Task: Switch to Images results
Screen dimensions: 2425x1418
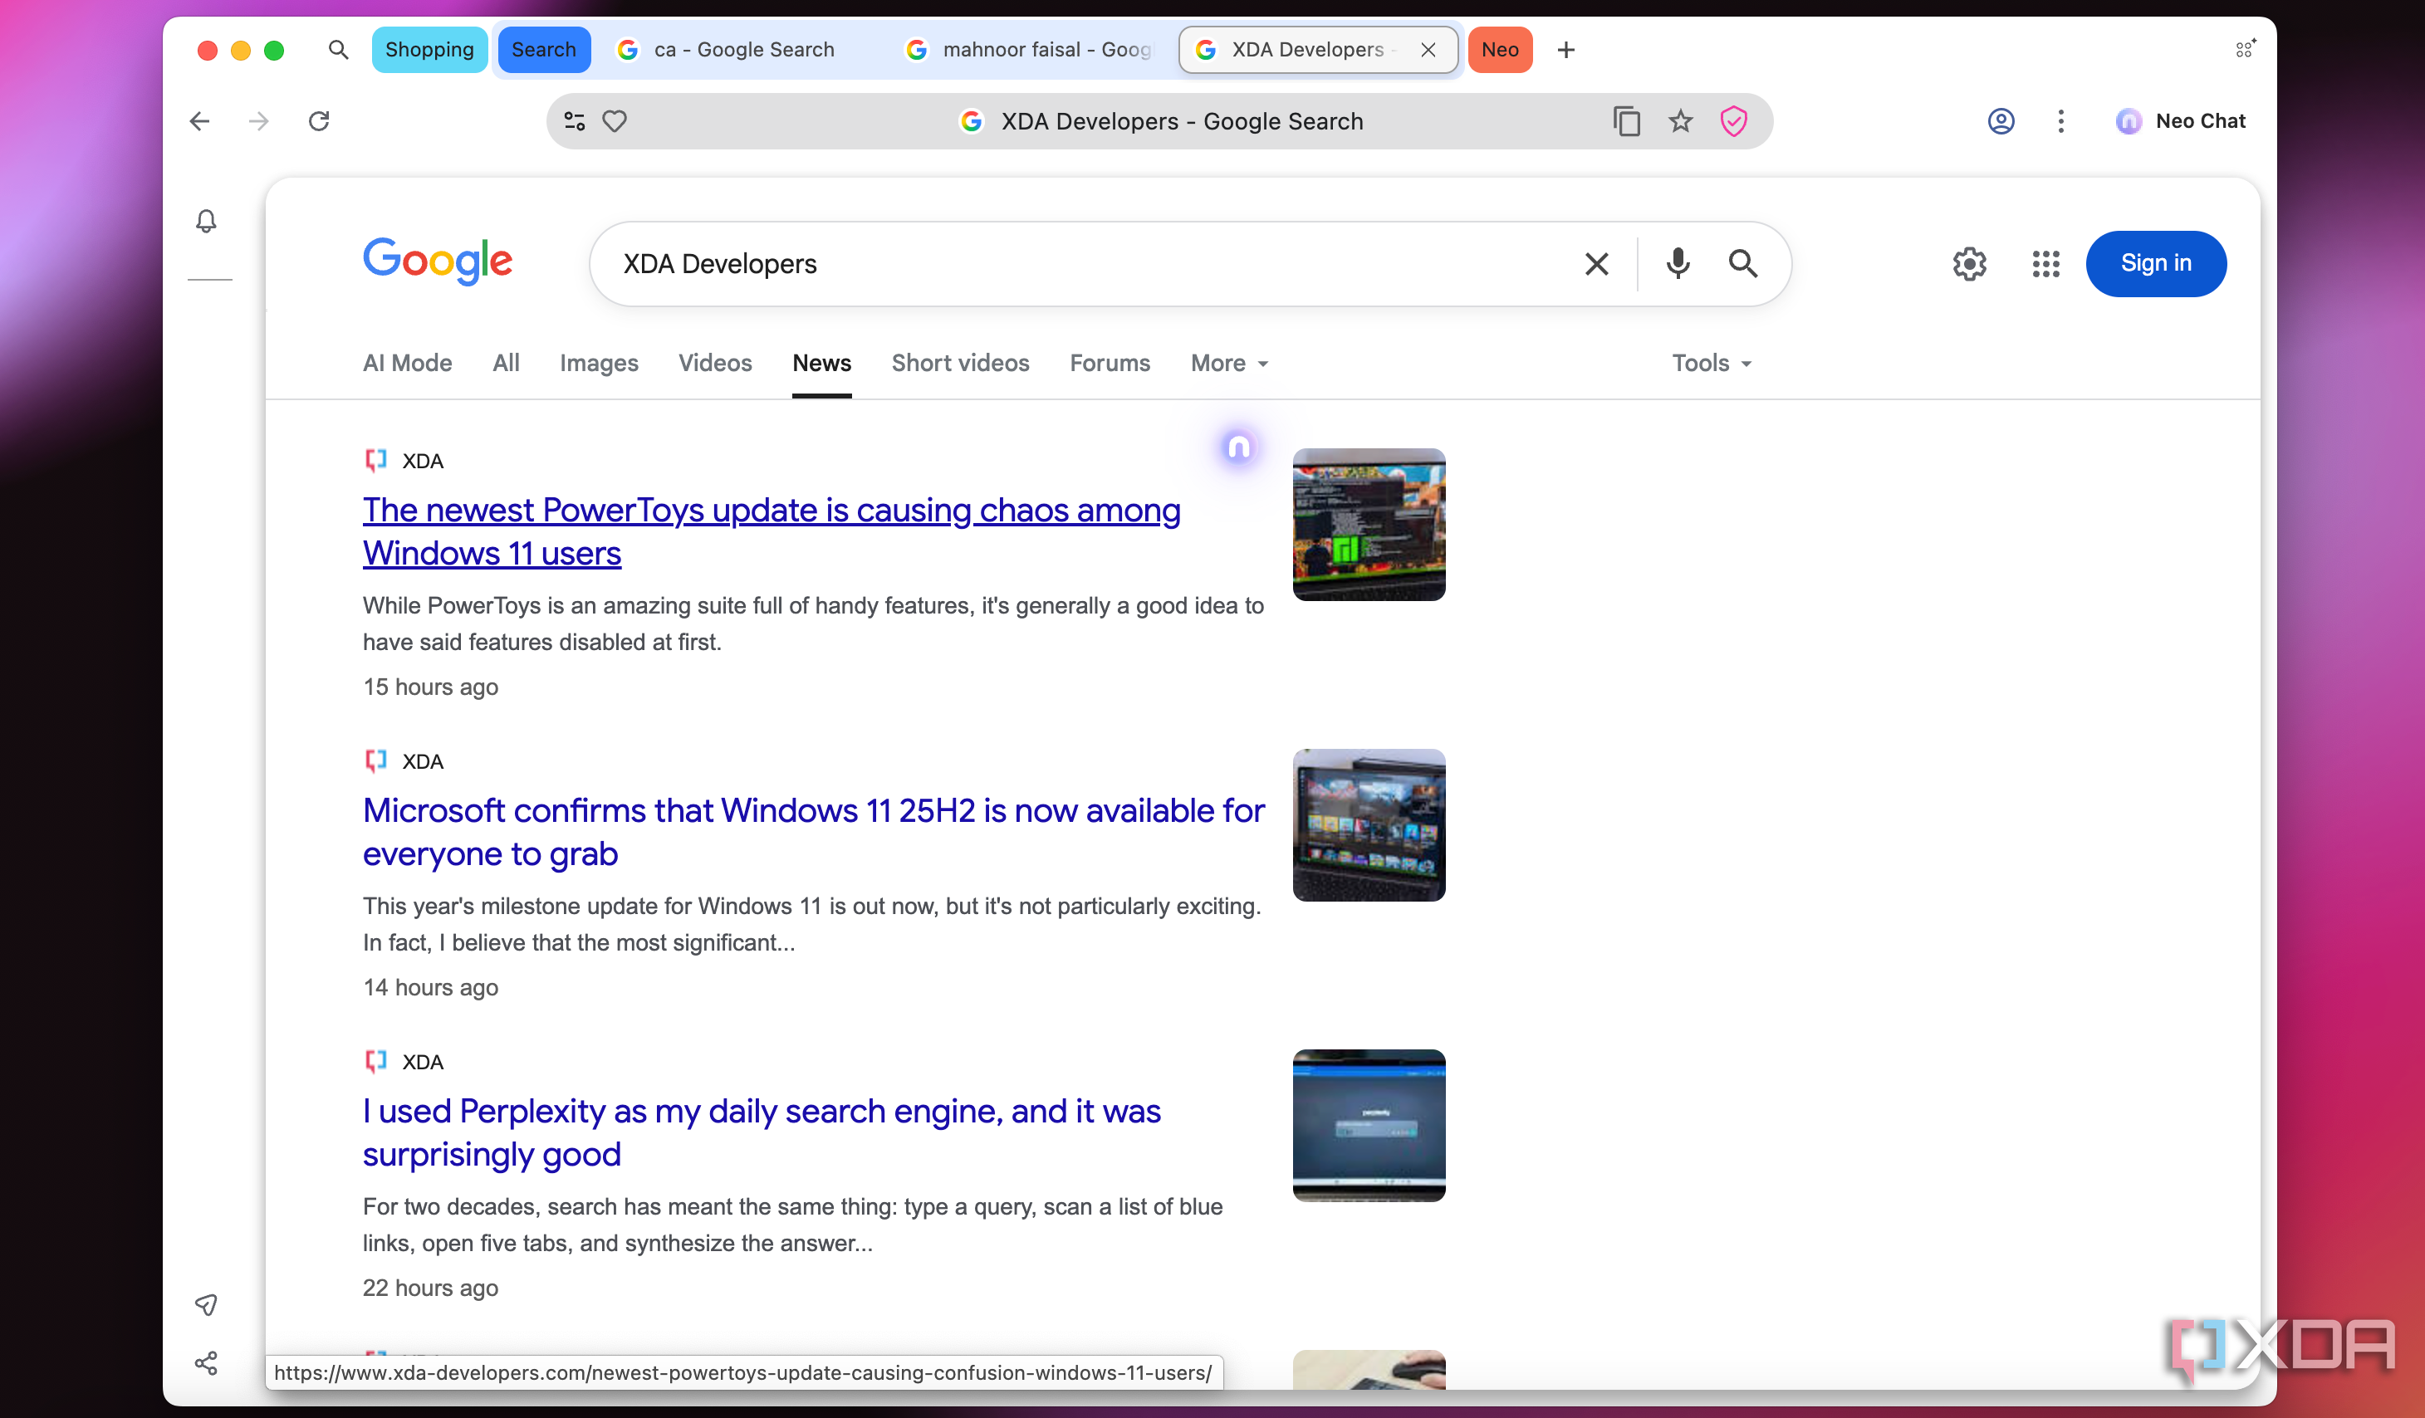Action: [x=599, y=363]
